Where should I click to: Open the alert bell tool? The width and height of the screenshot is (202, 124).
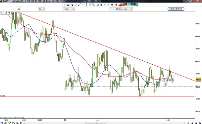pos(68,5)
